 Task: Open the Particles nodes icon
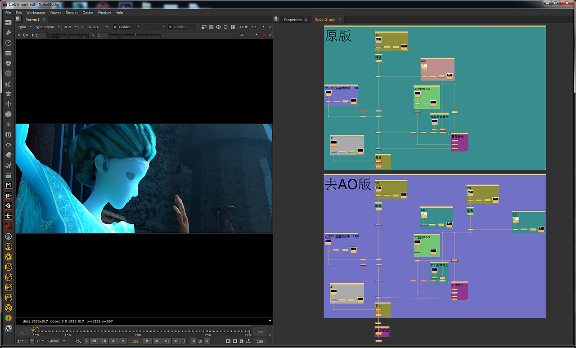coord(8,125)
